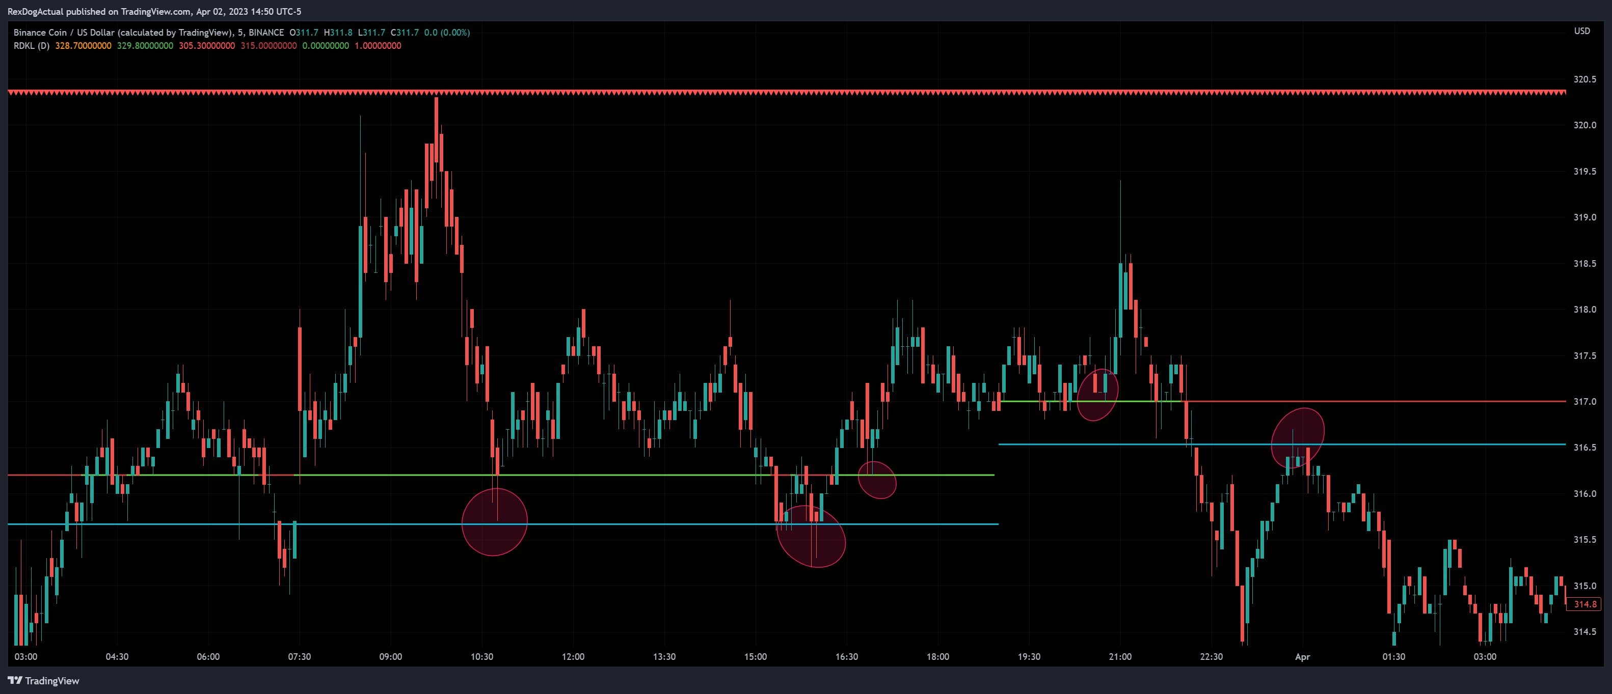Click the RDKL value 305.30000000
The image size is (1612, 694).
(x=207, y=46)
